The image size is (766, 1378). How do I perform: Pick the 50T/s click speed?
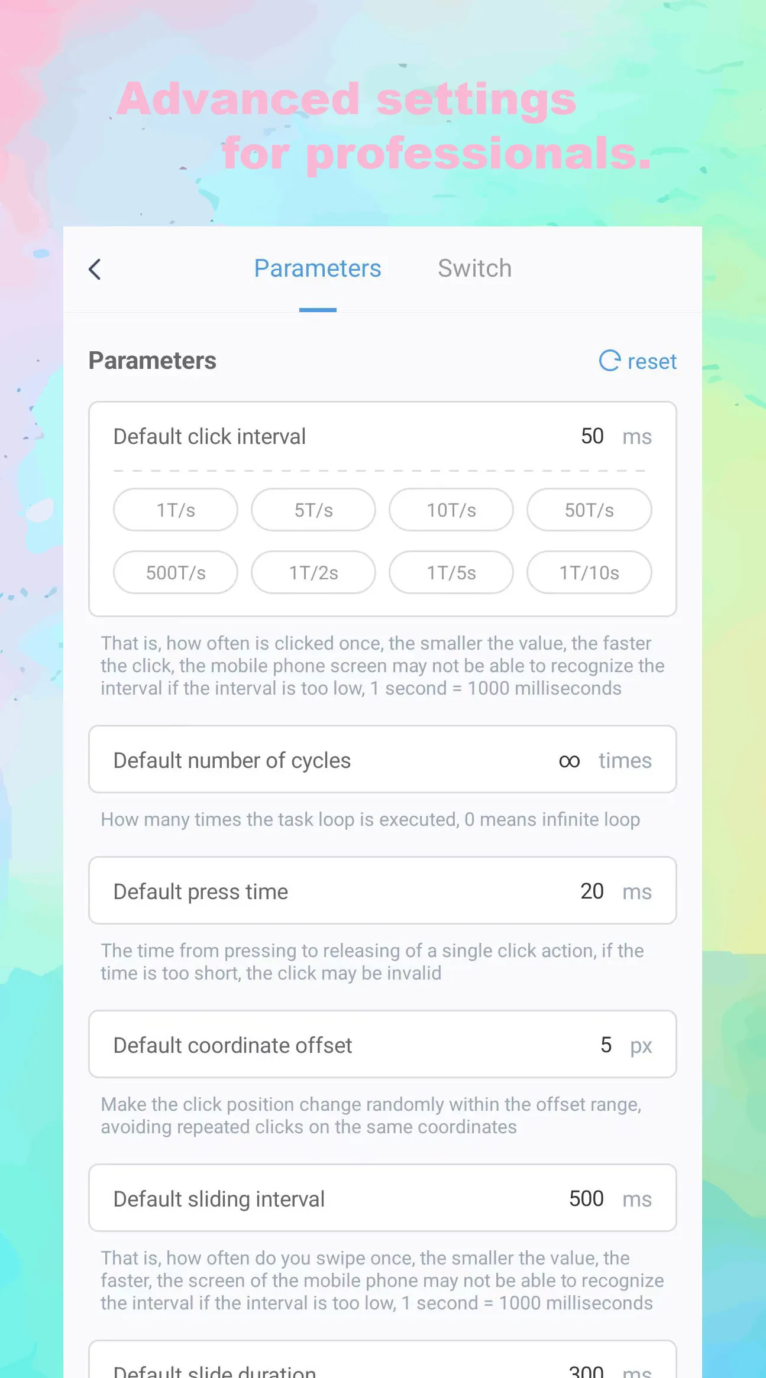(x=589, y=510)
